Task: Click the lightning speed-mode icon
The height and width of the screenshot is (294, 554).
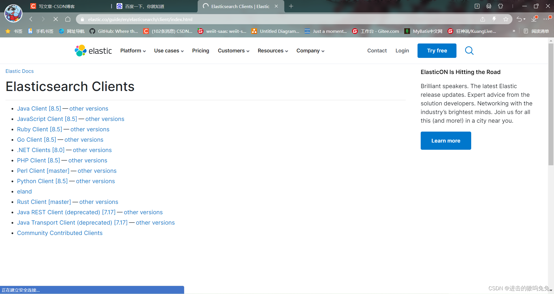Action: point(494,19)
